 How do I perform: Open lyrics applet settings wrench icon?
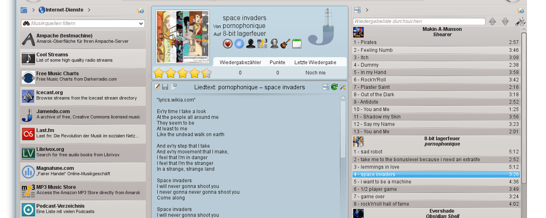coord(343,87)
